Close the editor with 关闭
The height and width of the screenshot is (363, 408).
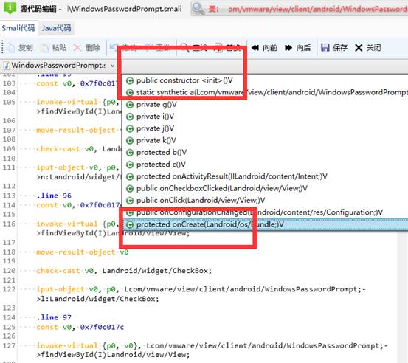(367, 48)
